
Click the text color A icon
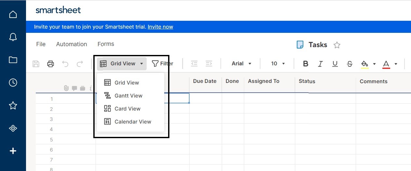tap(386, 64)
